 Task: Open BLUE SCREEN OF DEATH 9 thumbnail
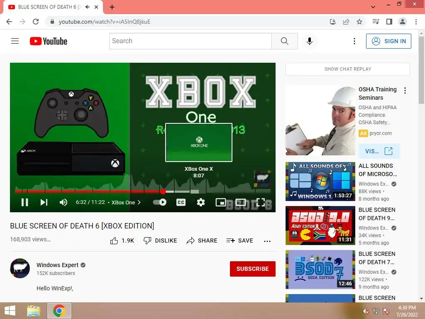[320, 226]
